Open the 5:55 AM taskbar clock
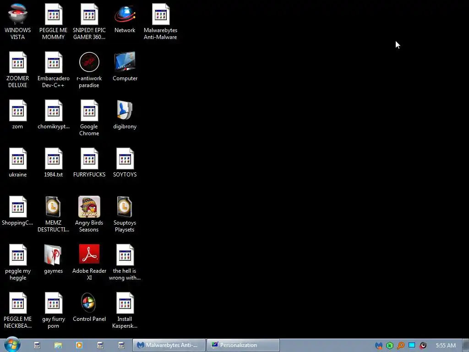The image size is (469, 352). (446, 346)
